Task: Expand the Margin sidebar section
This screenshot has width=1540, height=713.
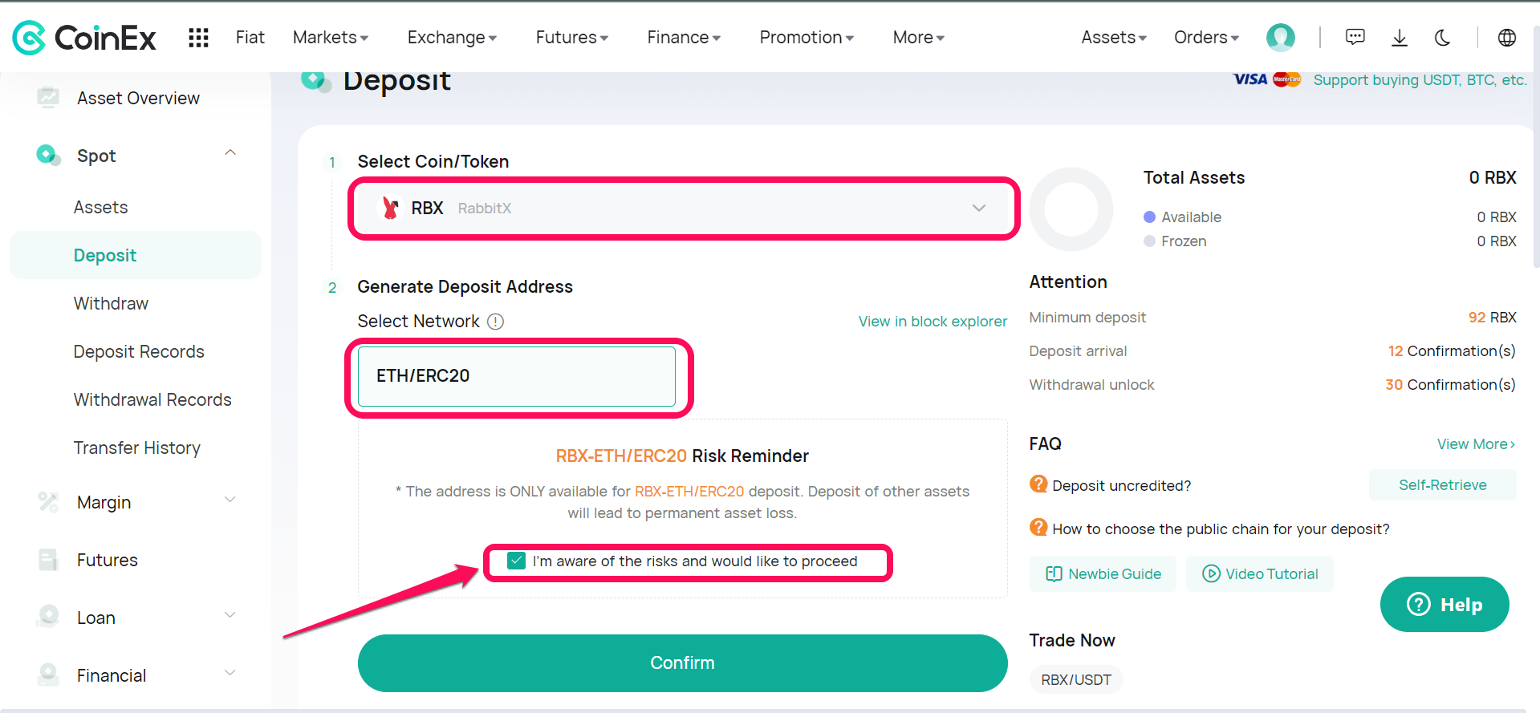Action: [x=230, y=500]
